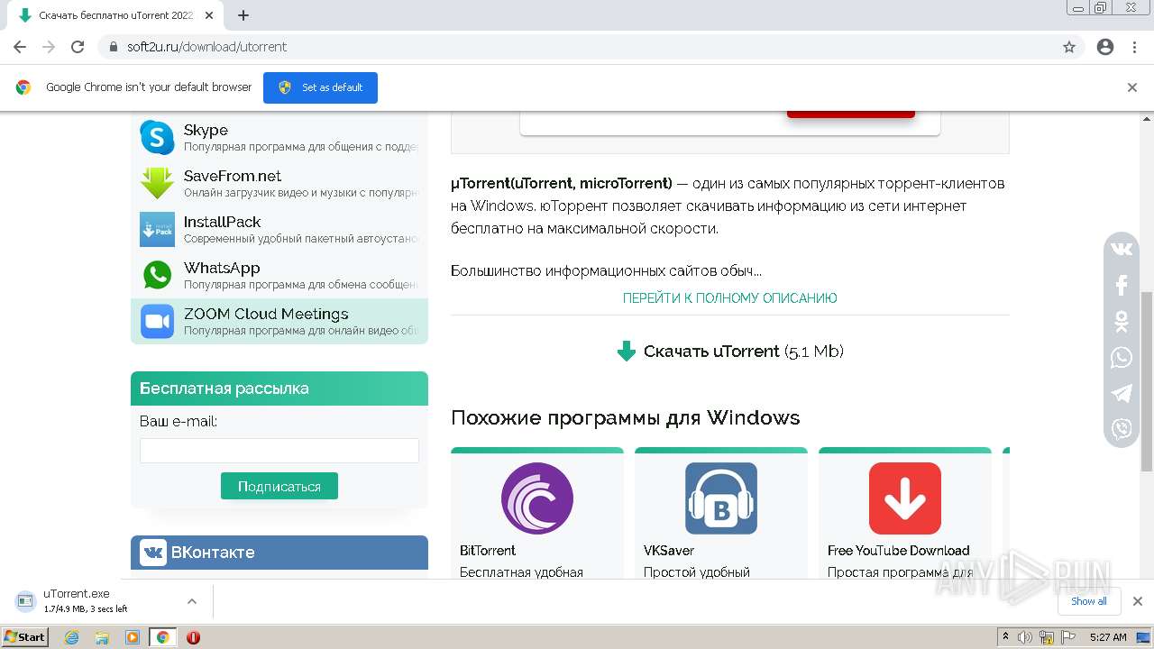Open the Windows Start menu
This screenshot has width=1154, height=649.
pyautogui.click(x=25, y=637)
